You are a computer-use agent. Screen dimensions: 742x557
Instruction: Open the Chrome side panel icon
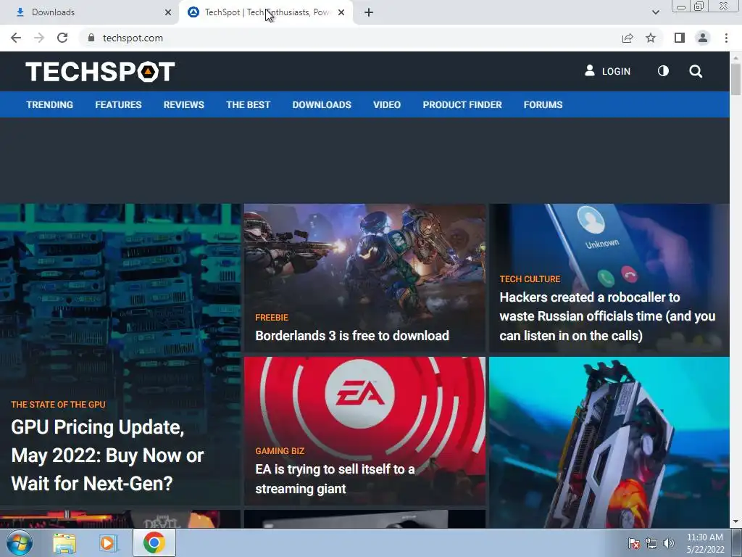click(680, 38)
